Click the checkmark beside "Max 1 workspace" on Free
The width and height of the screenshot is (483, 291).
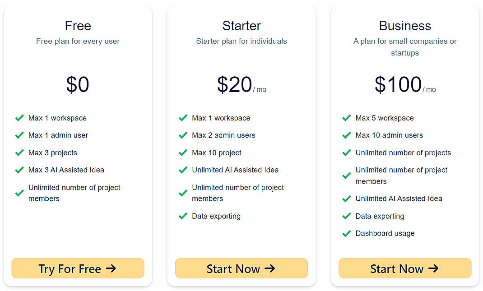coord(19,118)
